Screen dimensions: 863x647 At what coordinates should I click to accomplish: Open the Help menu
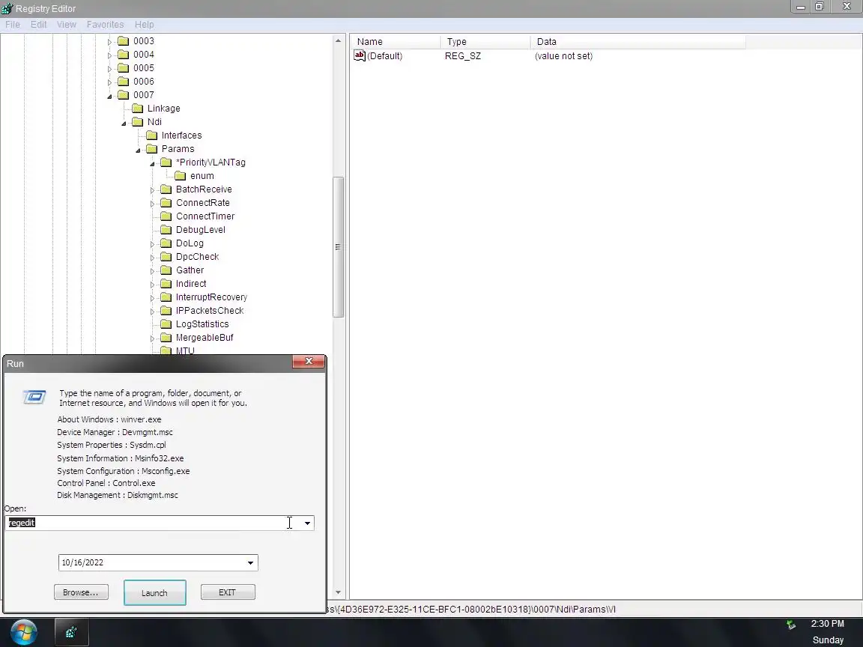point(144,25)
